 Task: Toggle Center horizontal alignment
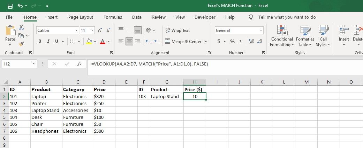(129, 42)
